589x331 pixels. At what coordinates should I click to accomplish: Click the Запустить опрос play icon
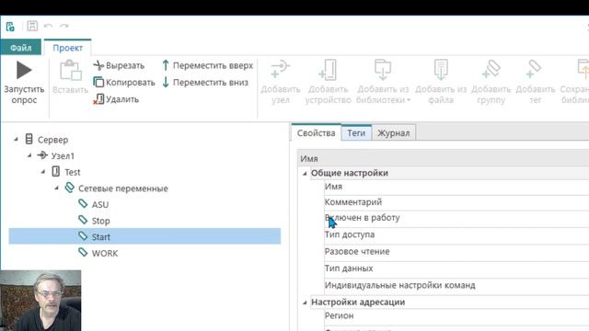(x=24, y=70)
